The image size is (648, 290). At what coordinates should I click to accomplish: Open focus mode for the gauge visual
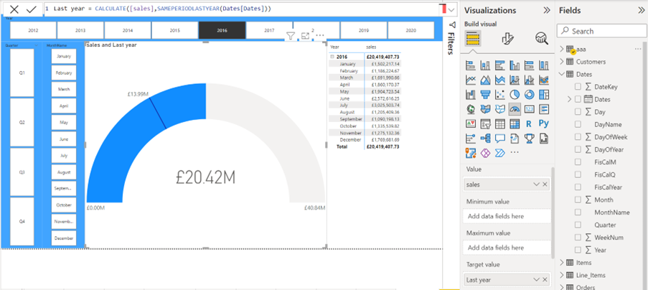(x=305, y=36)
